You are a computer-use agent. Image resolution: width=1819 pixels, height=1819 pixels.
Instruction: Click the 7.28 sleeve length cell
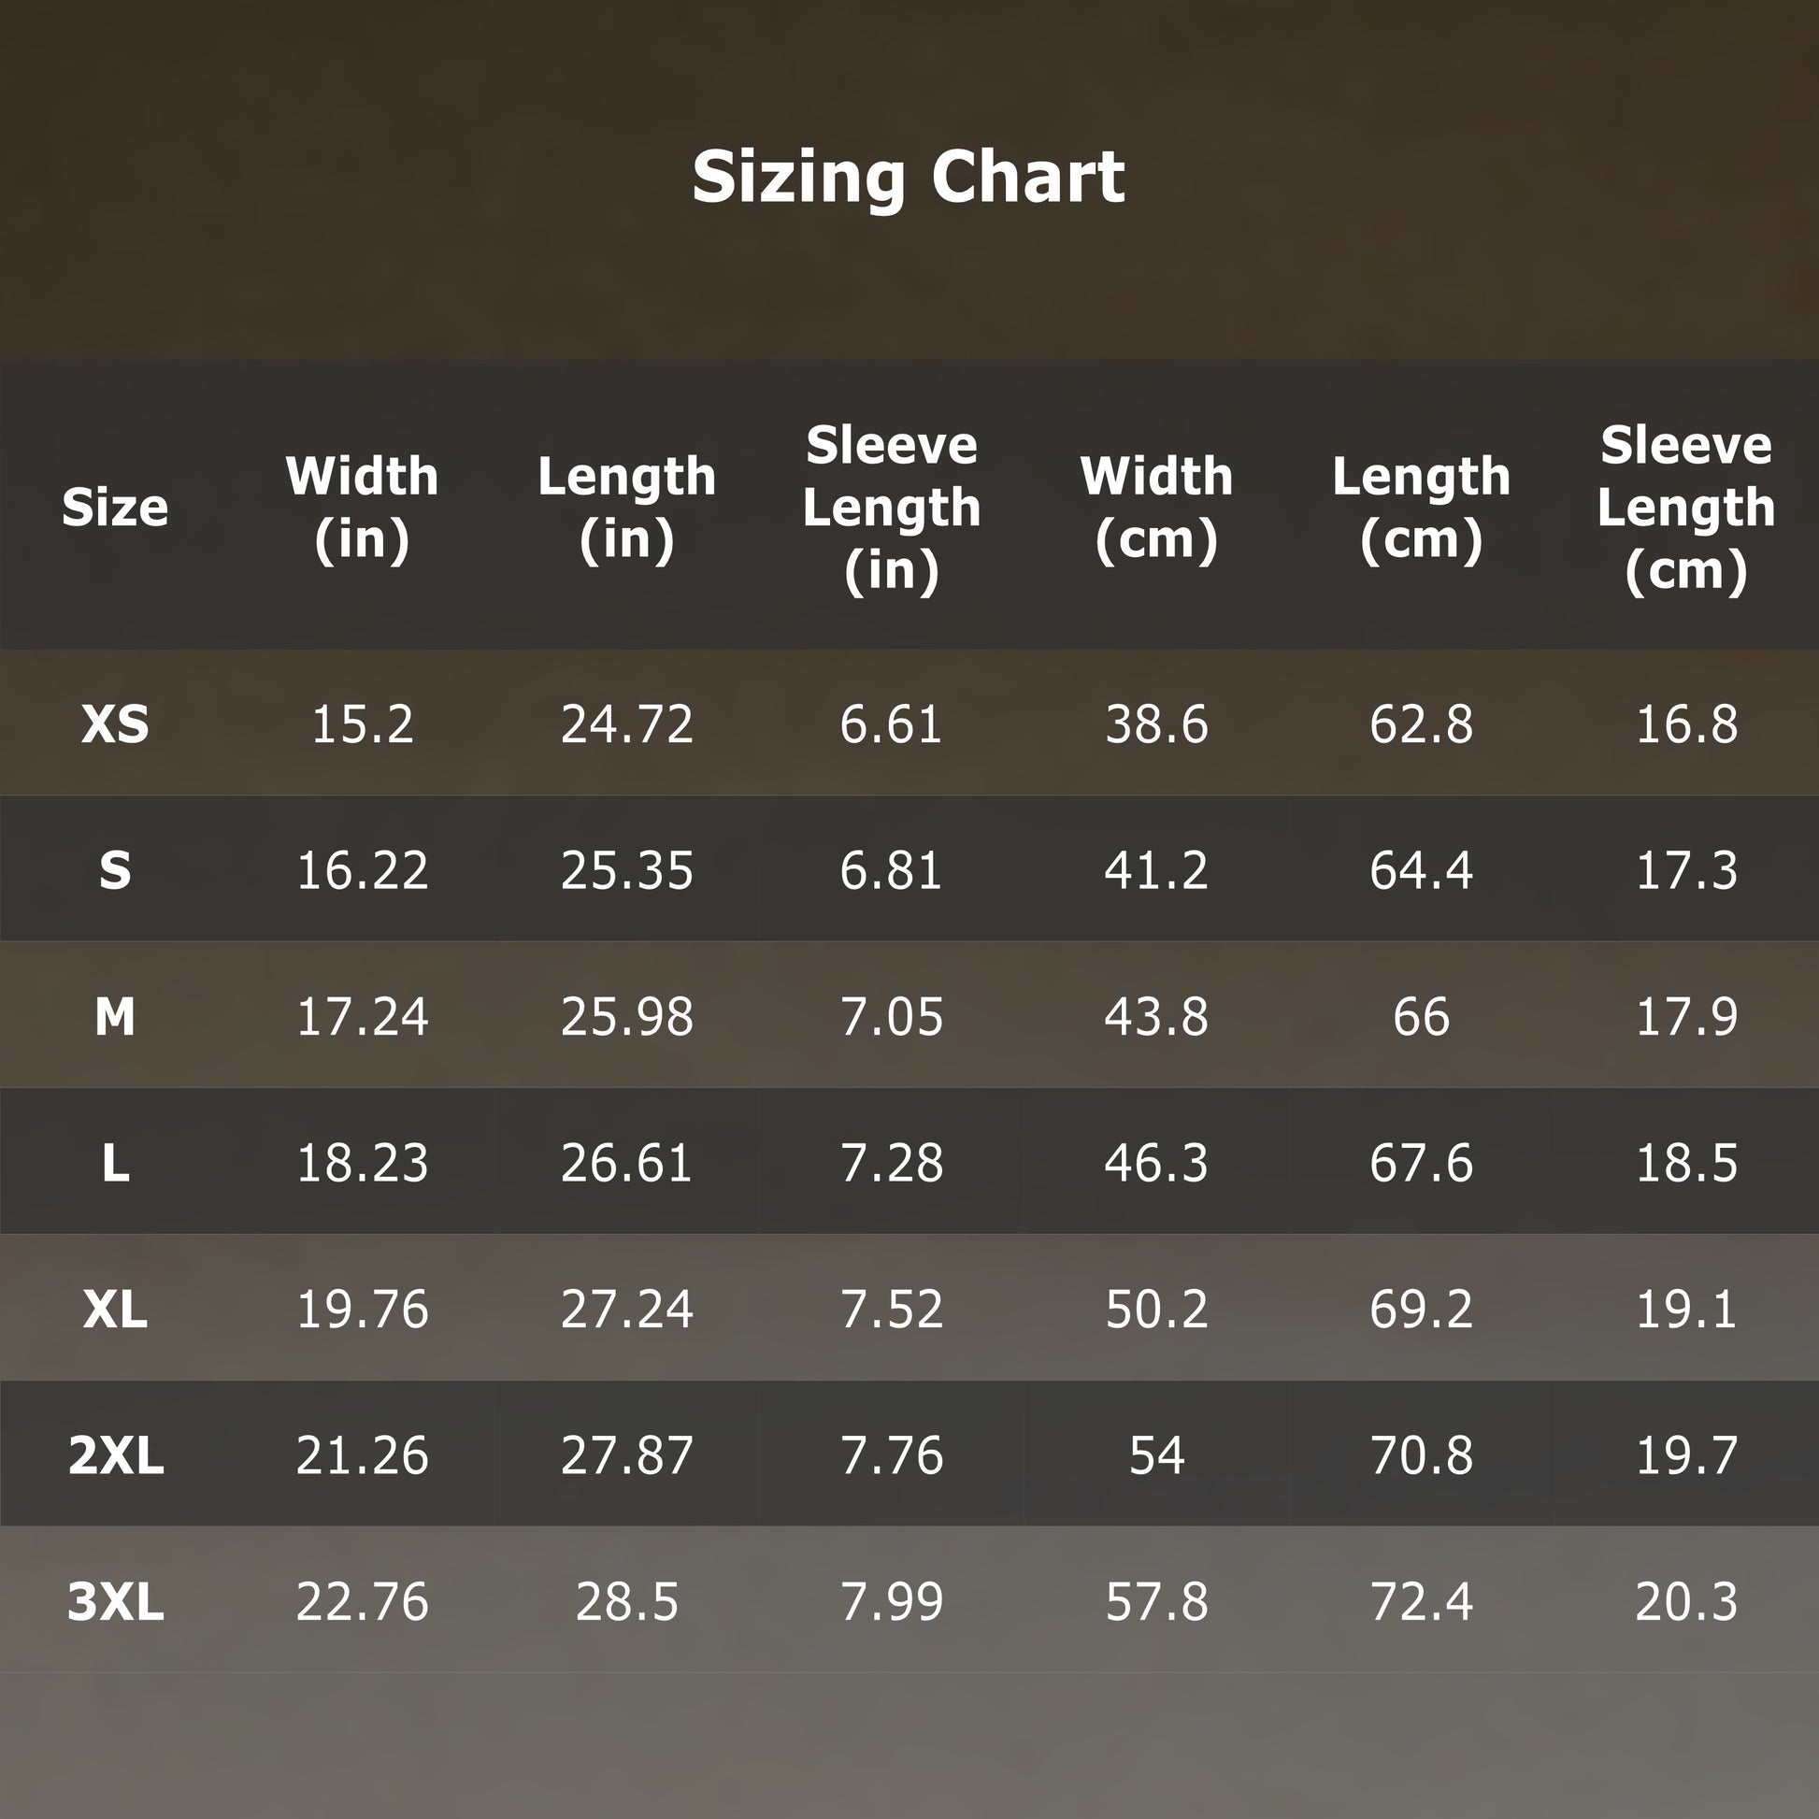[x=892, y=1163]
